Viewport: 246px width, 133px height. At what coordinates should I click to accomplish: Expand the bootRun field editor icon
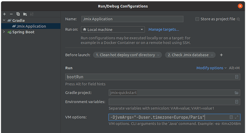[x=237, y=77]
